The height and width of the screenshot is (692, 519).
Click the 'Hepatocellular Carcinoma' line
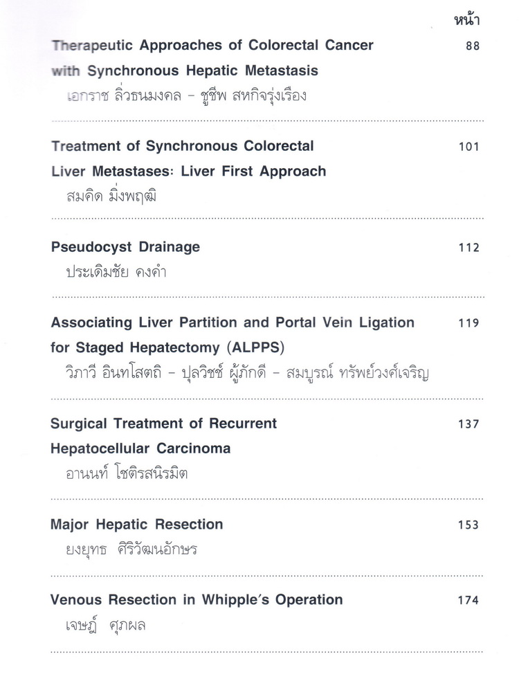(140, 449)
